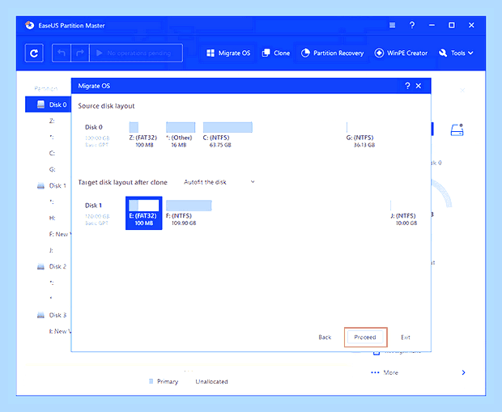Expand the More options chevron
502x412 pixels.
point(464,372)
